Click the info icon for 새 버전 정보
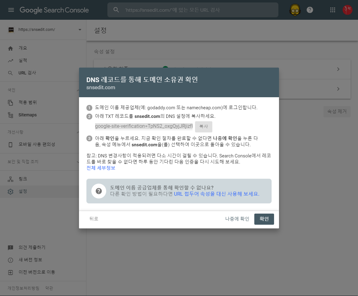358x296 pixels. pos(10,260)
